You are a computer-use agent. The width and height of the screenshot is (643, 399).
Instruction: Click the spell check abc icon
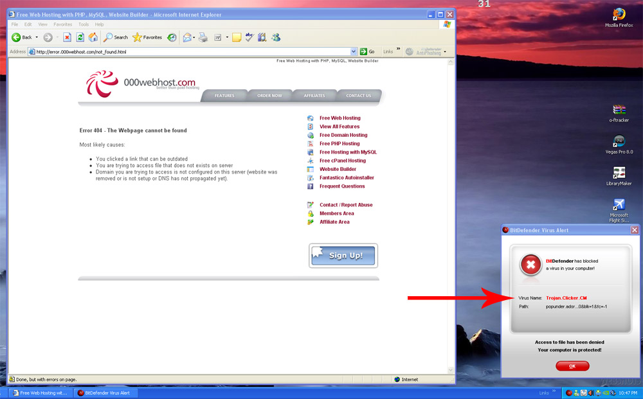point(249,37)
